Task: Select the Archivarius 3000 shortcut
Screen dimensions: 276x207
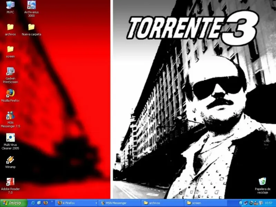Action: click(31, 9)
